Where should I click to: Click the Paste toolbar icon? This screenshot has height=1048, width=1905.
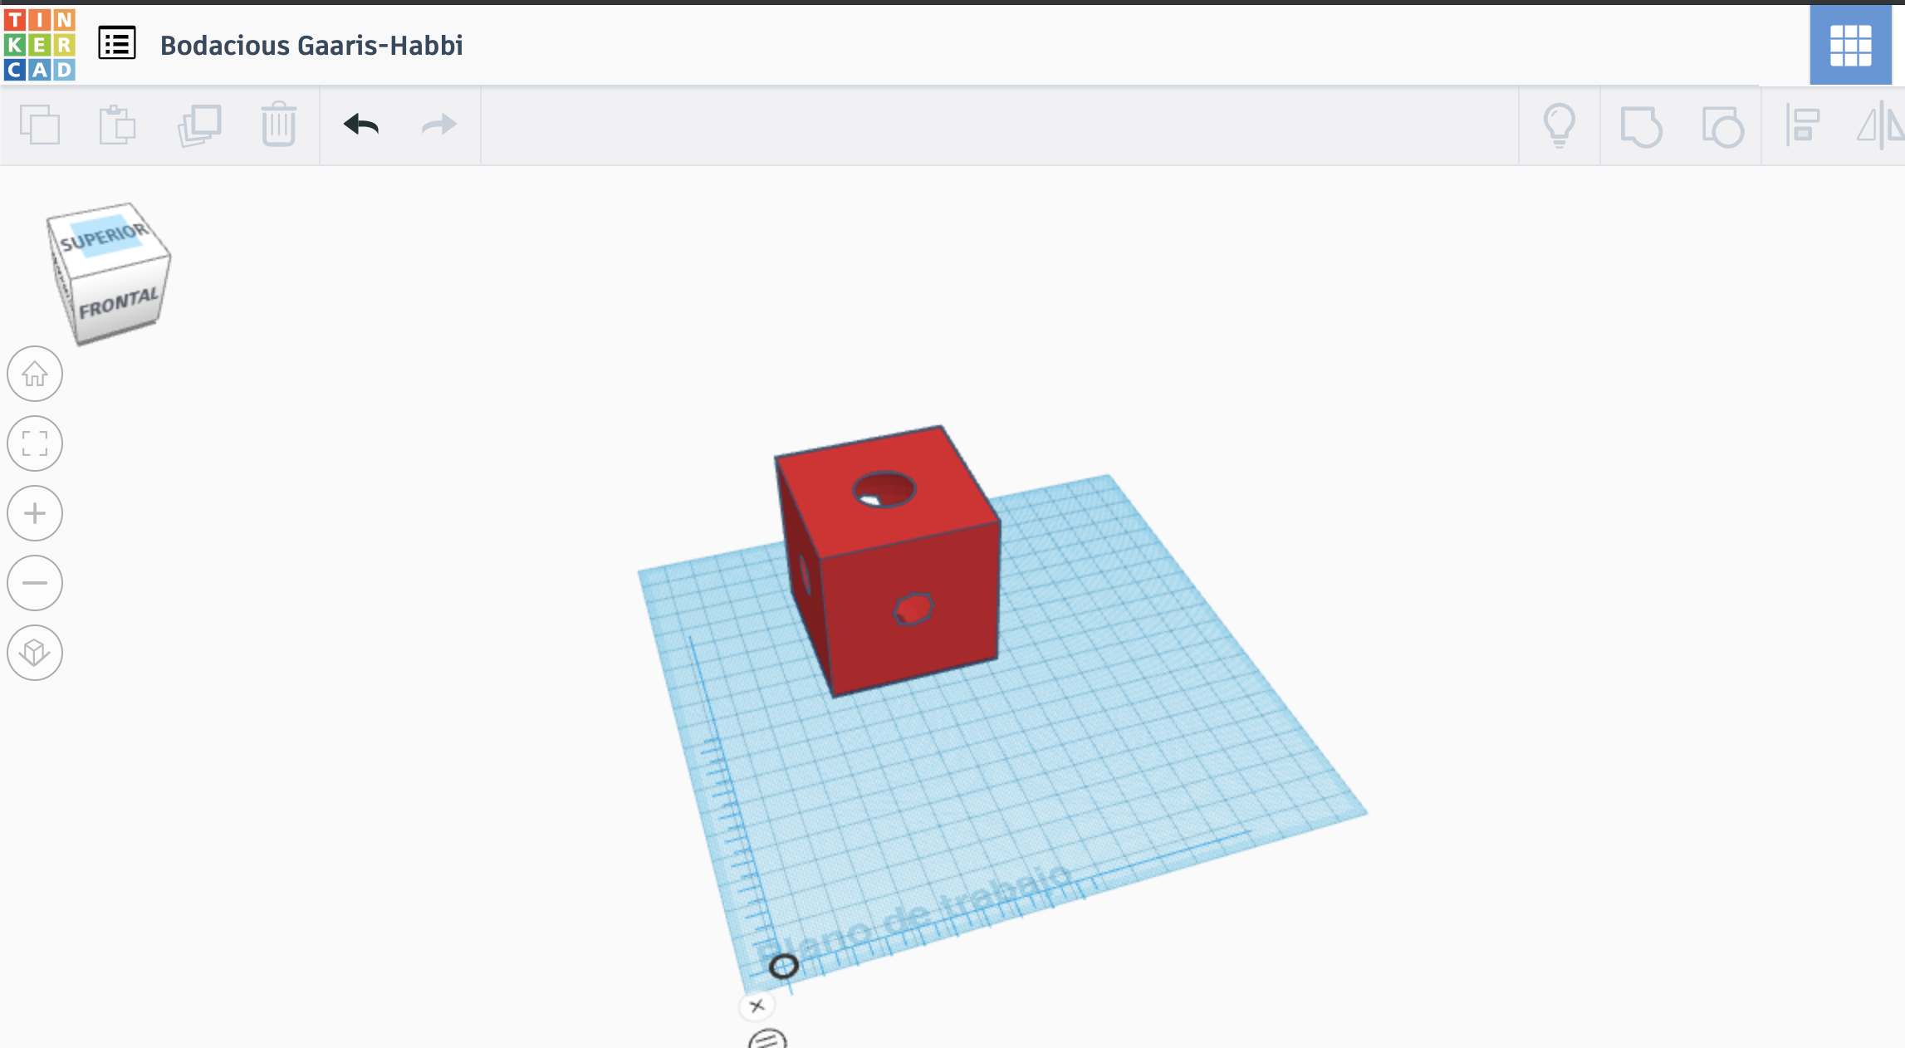117,125
